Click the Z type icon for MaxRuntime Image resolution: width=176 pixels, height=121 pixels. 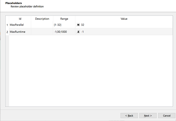[x=78, y=32]
